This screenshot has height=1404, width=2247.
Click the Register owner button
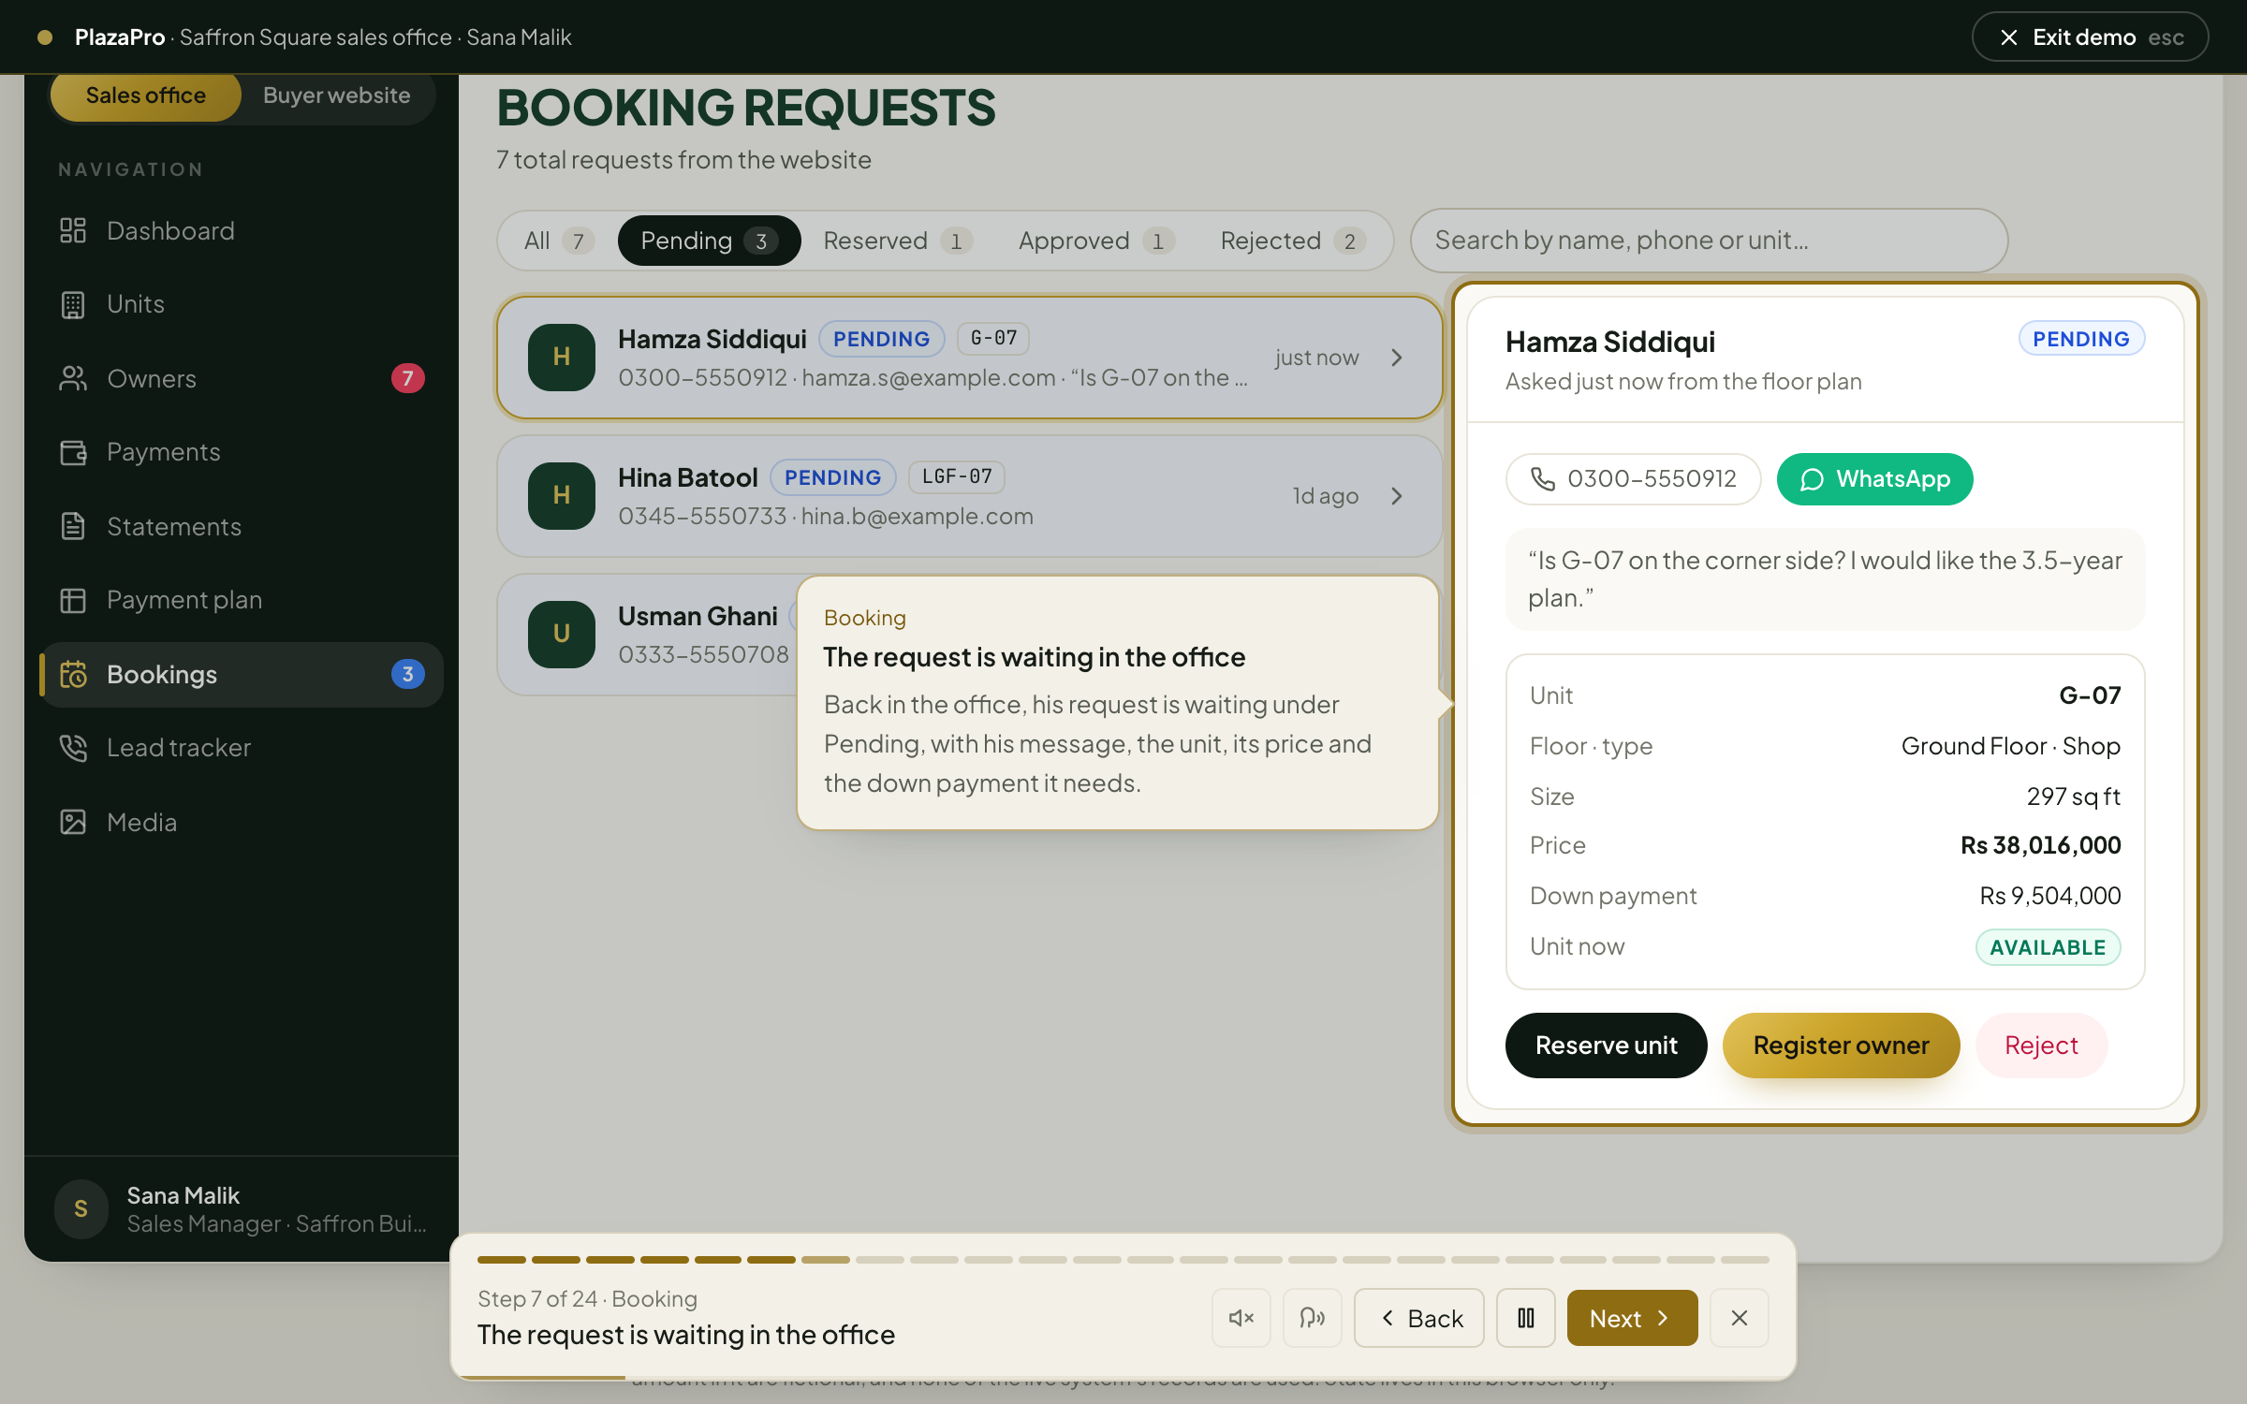[1841, 1046]
